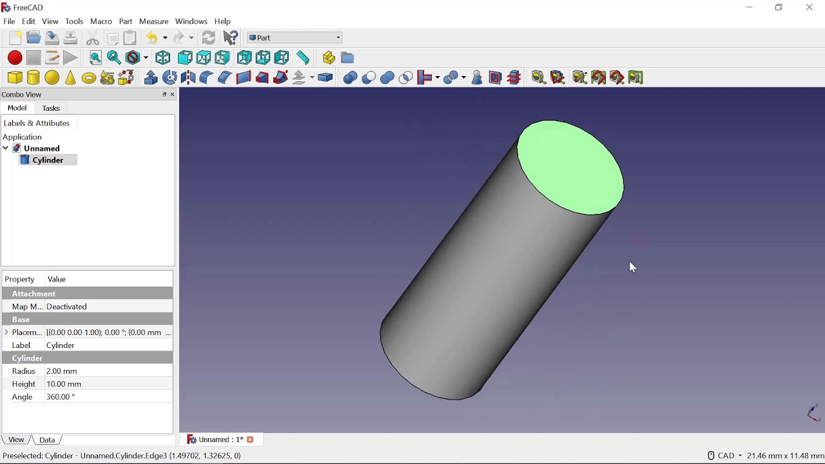This screenshot has height=464, width=825.
Task: Open the workbench selector dropdown
Action: (x=296, y=38)
